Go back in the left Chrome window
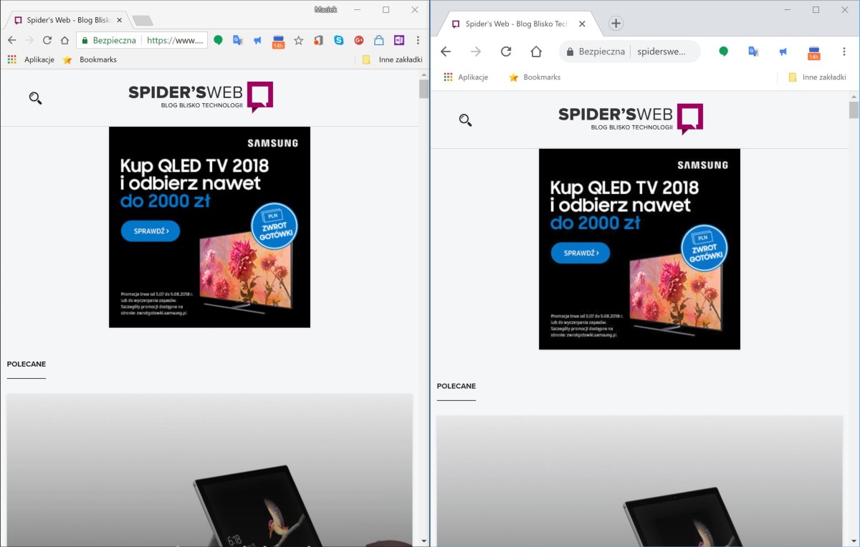The height and width of the screenshot is (547, 860). [x=11, y=40]
